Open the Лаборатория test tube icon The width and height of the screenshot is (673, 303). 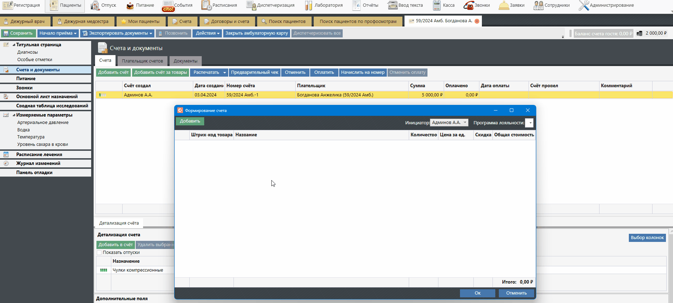(x=308, y=5)
